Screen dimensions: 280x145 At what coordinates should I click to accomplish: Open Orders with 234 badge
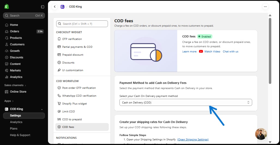coord(24,31)
